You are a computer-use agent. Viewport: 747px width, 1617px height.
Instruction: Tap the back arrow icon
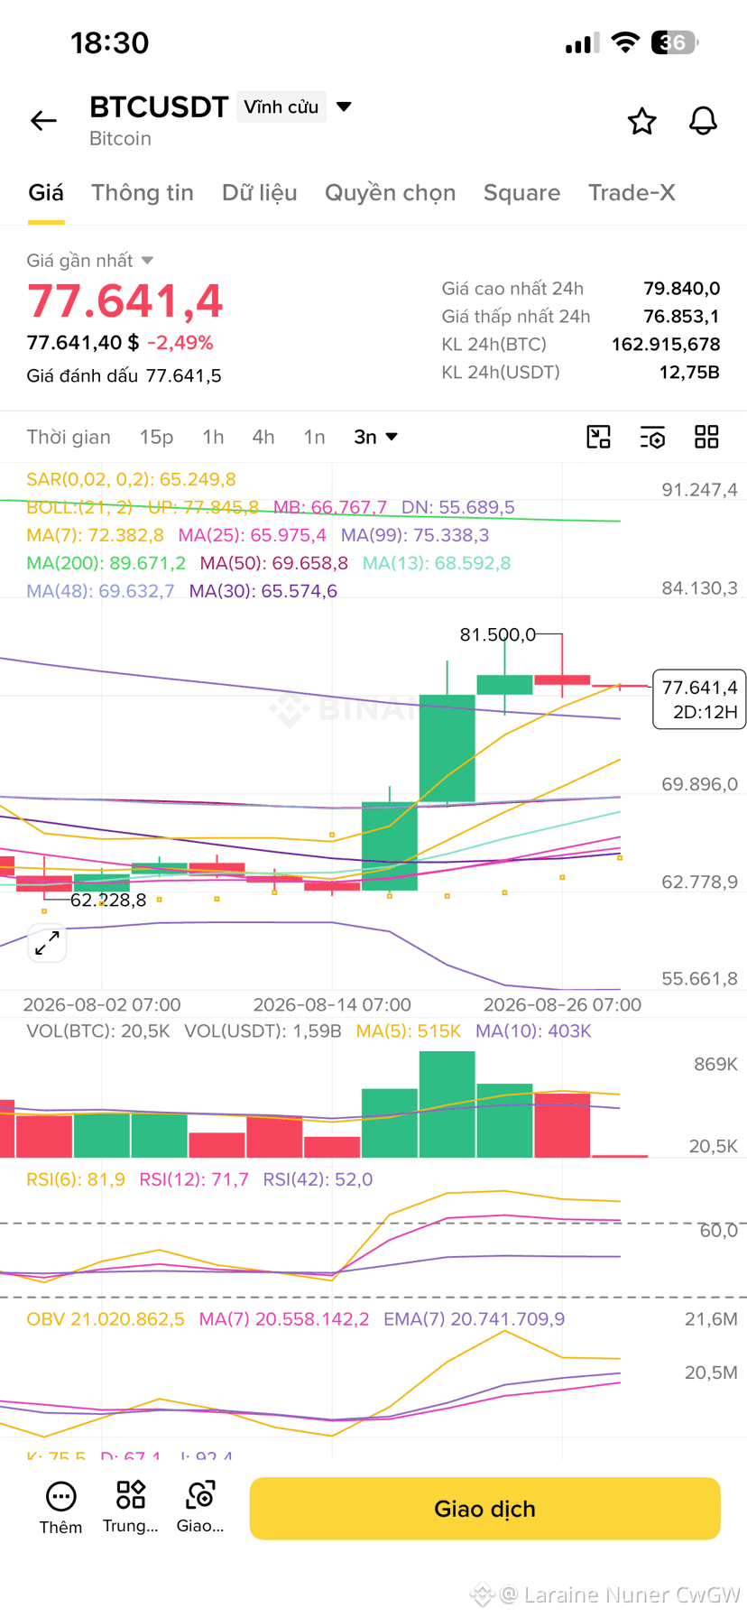click(x=43, y=121)
